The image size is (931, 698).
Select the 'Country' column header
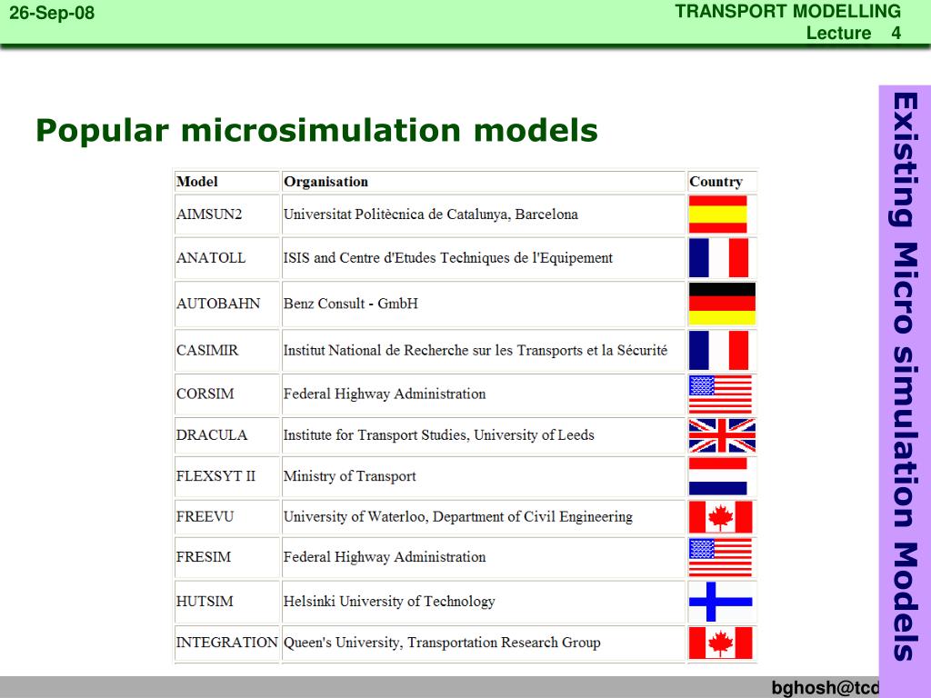(x=721, y=182)
